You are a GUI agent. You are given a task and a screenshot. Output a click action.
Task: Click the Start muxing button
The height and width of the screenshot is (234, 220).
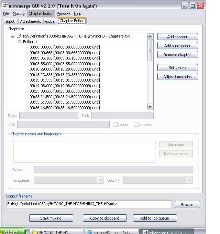[51, 218]
